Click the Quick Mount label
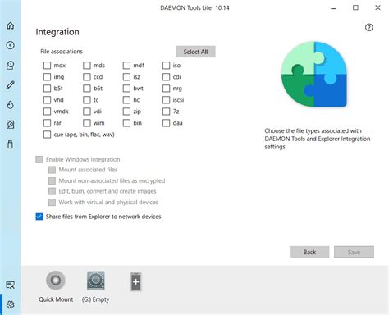The width and height of the screenshot is (389, 315). (x=56, y=299)
